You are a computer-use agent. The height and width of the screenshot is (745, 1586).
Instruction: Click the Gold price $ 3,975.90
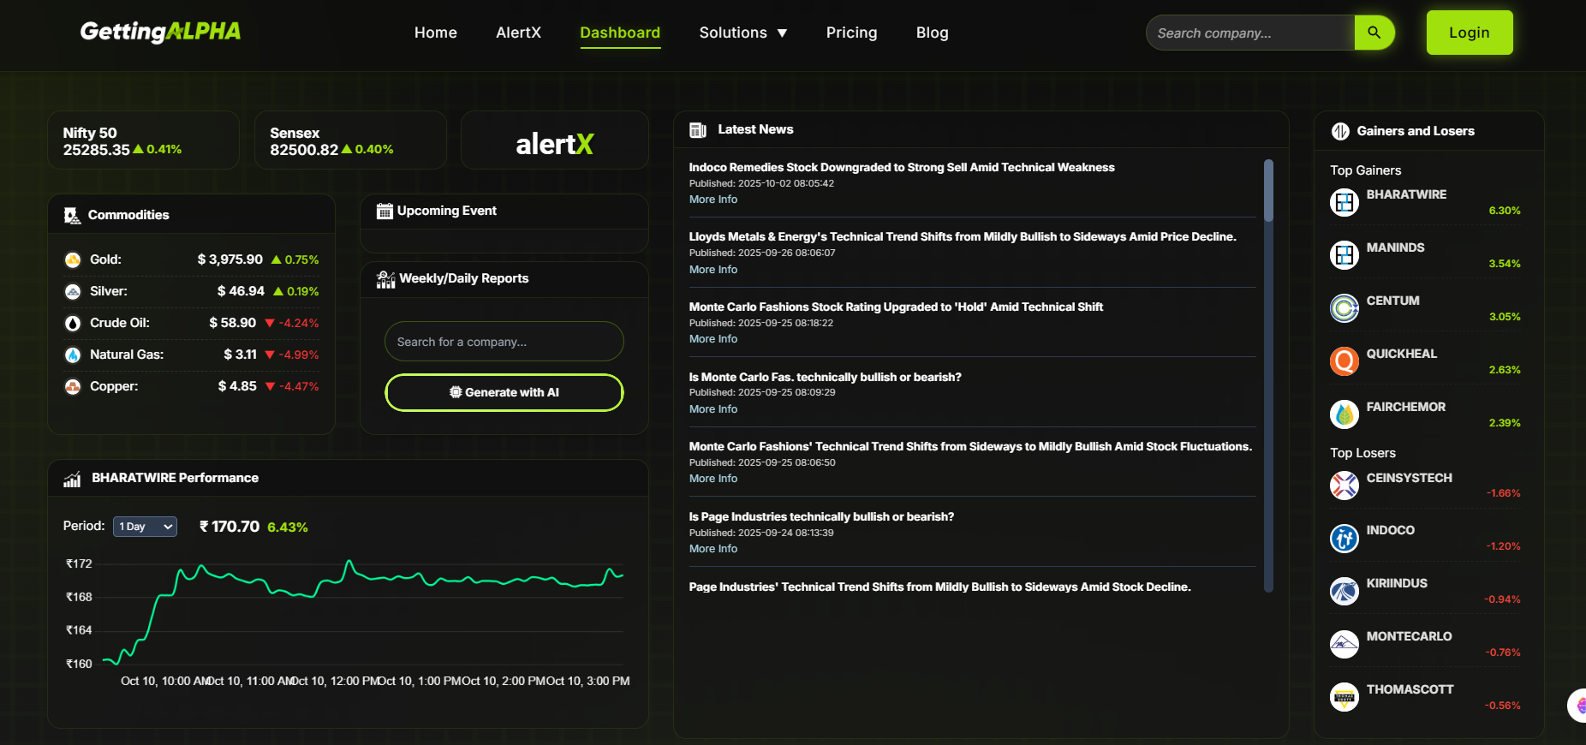pos(230,259)
